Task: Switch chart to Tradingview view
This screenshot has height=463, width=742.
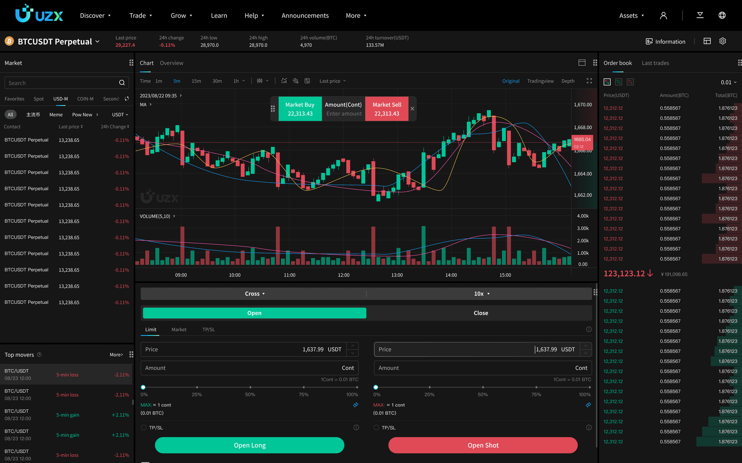Action: (x=540, y=81)
